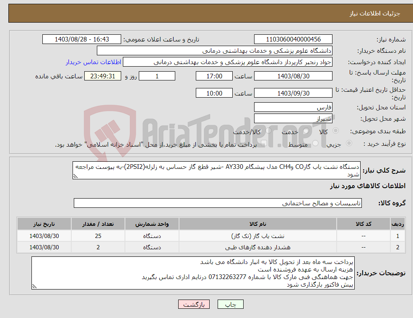Click the شرح کلی نیاز label
The width and height of the screenshot is (413, 318).
384,171
